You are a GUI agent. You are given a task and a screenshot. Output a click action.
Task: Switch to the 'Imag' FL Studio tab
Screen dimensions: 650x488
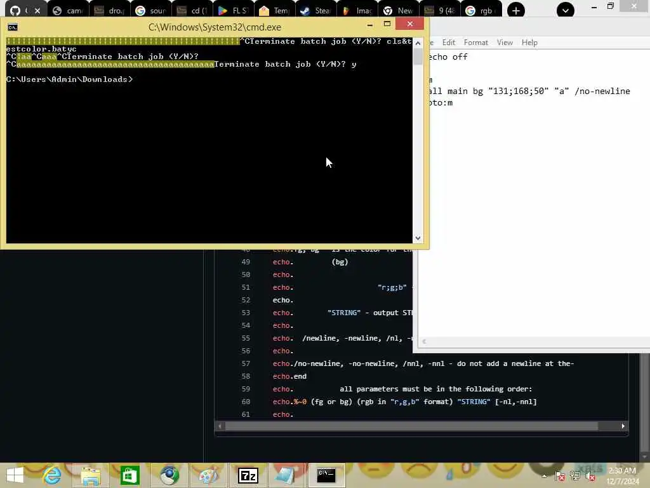tap(357, 10)
